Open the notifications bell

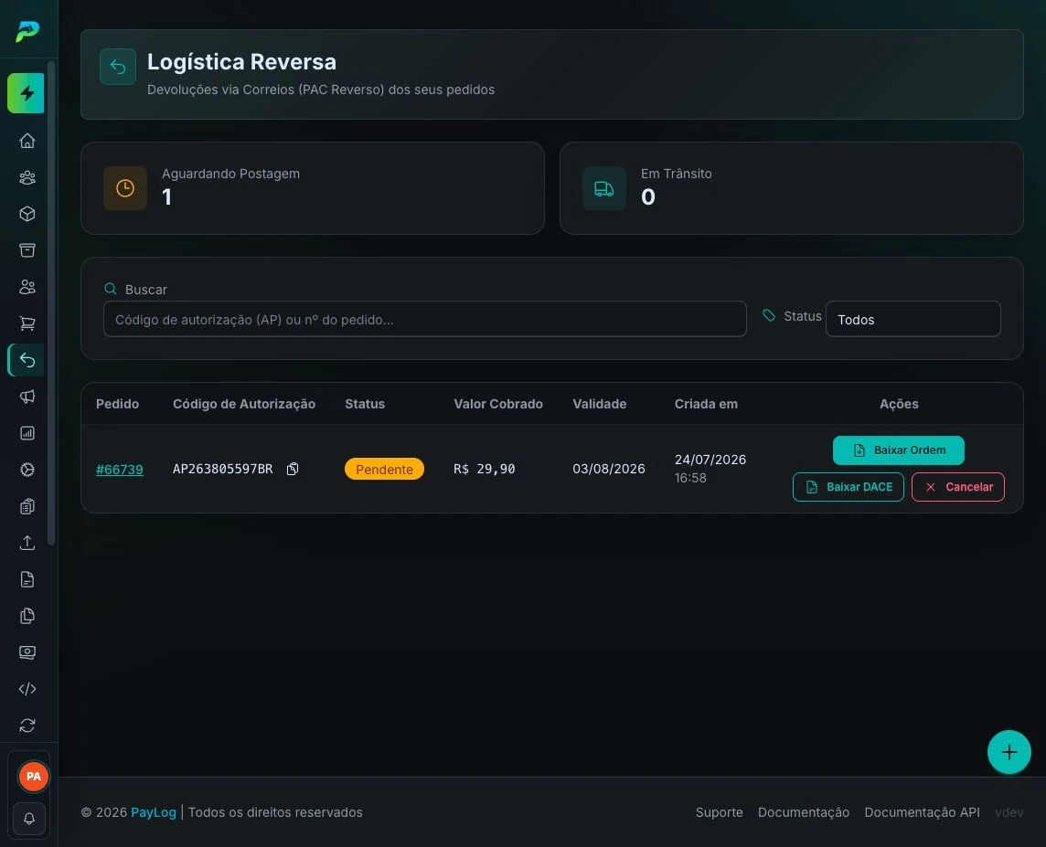(x=29, y=819)
